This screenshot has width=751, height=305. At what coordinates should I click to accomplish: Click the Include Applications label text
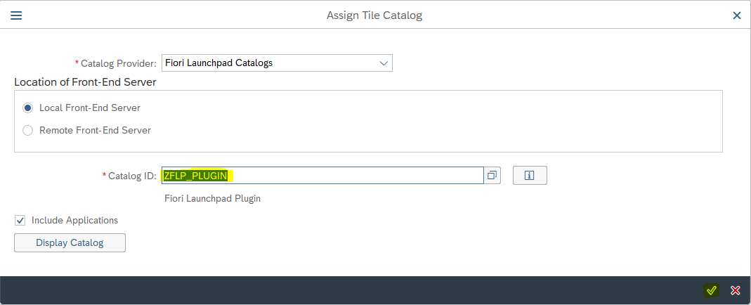click(x=74, y=221)
